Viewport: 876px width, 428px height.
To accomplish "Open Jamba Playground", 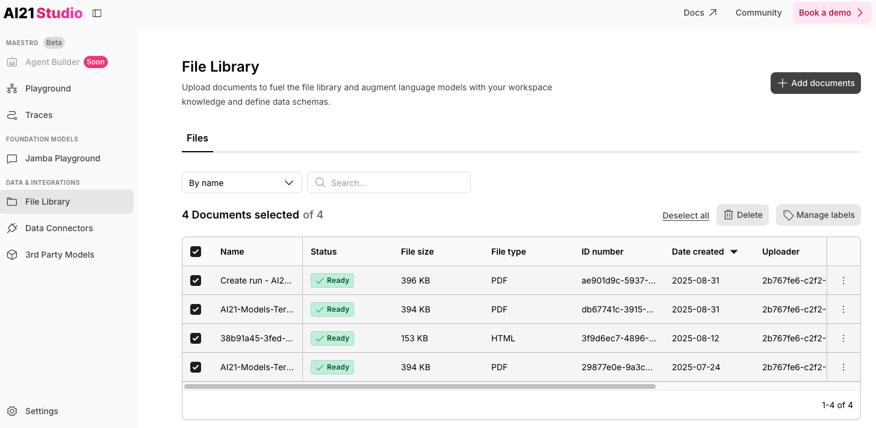I will click(x=63, y=158).
